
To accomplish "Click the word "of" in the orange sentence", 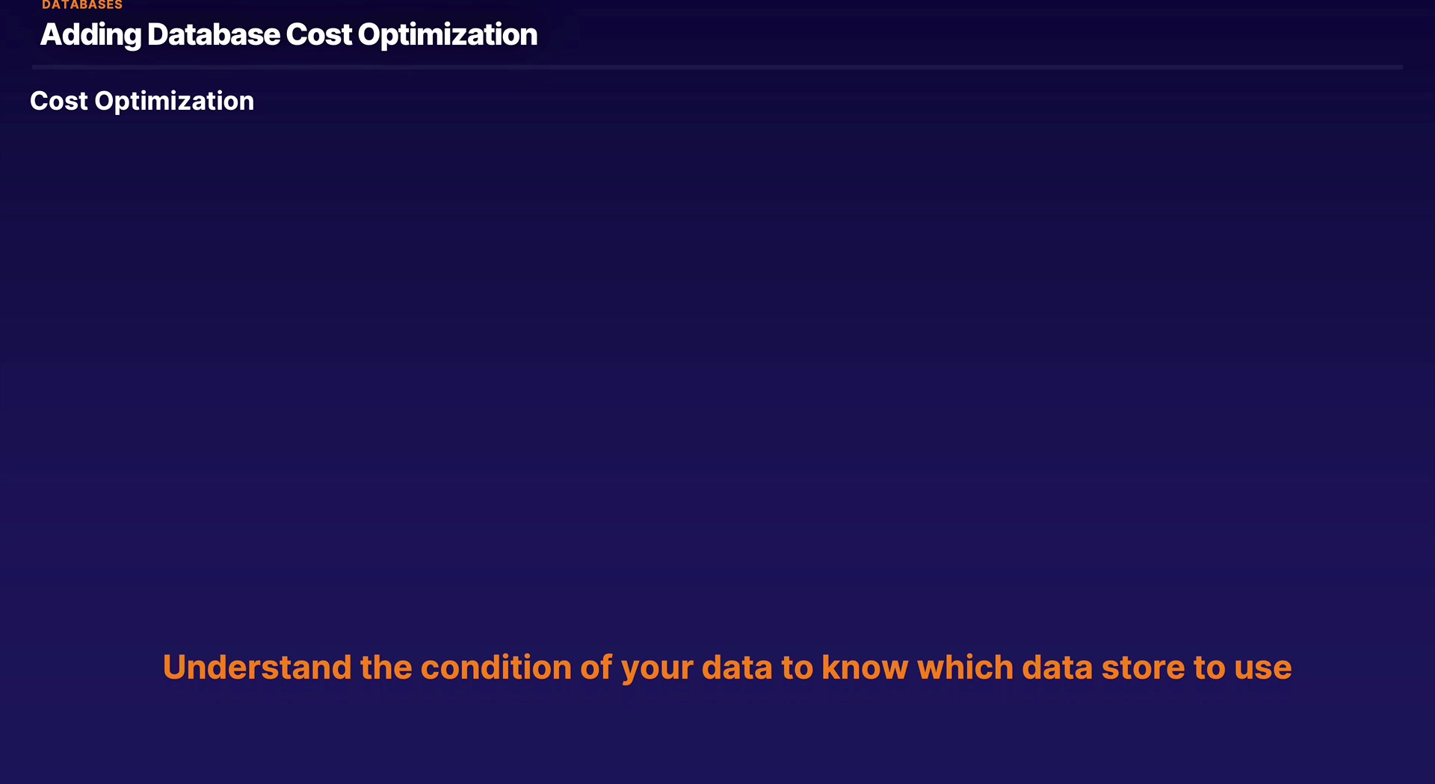I will pos(596,667).
